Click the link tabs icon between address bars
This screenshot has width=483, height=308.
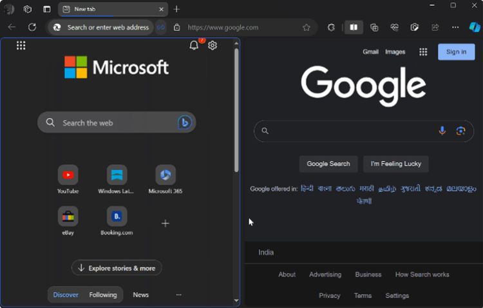coord(161,28)
